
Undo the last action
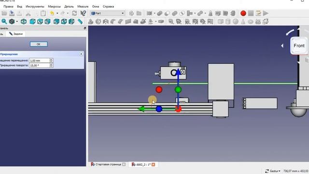(52, 13)
